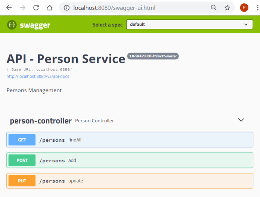The image size is (260, 197).
Task: Click the browser forward arrow
Action: pos(22,7)
